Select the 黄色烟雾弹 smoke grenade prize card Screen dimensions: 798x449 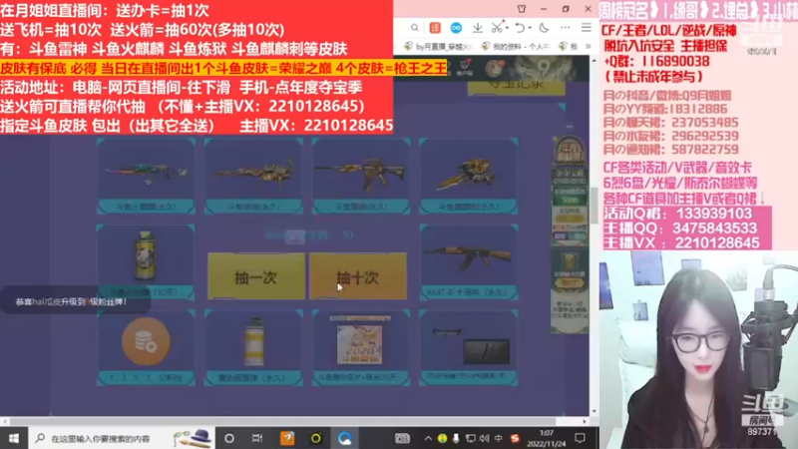tap(253, 347)
